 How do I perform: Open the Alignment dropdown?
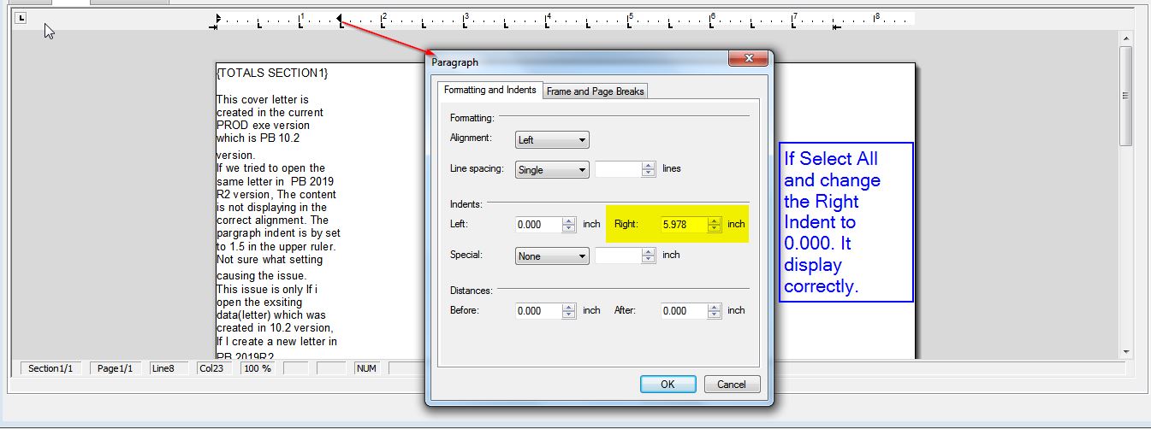(x=552, y=140)
